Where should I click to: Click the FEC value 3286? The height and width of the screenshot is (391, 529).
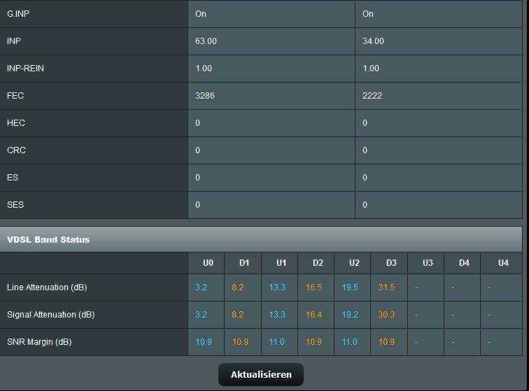[205, 95]
